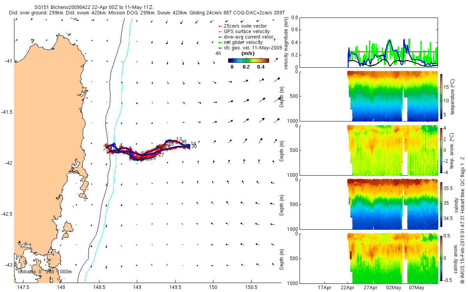The image size is (468, 292).
Task: Click date tick '07May' on time axis
Action: pyautogui.click(x=417, y=288)
